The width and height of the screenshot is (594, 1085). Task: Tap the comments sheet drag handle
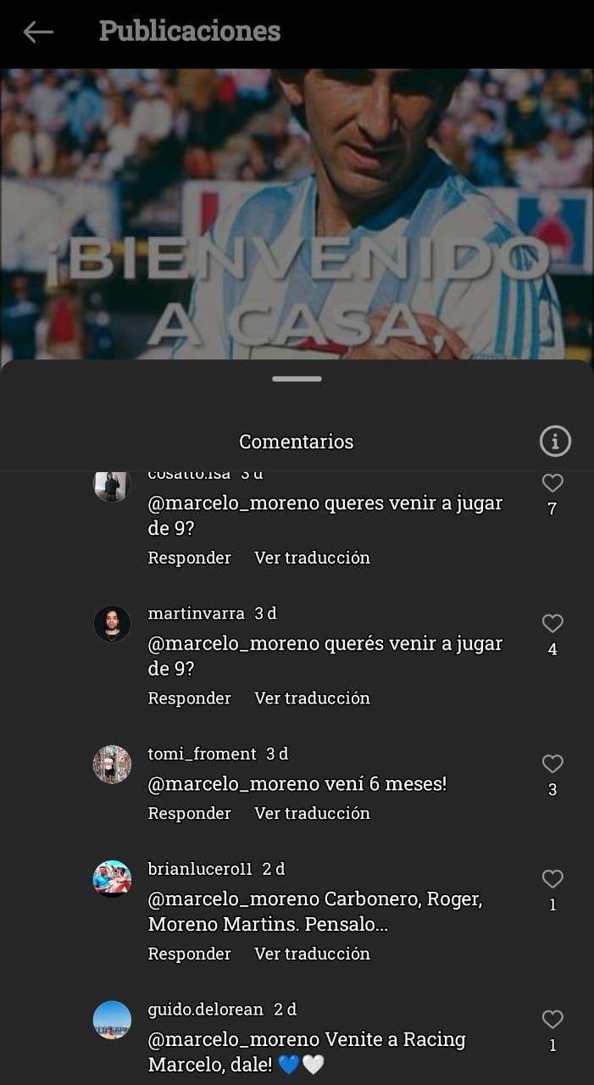click(297, 379)
